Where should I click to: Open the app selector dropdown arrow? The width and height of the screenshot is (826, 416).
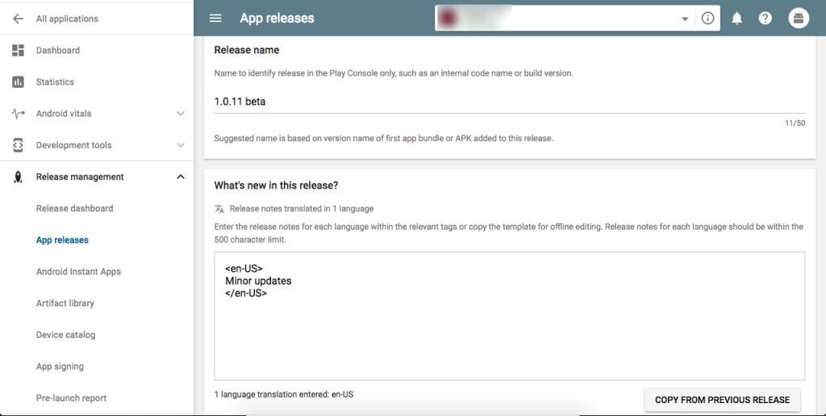tap(685, 19)
